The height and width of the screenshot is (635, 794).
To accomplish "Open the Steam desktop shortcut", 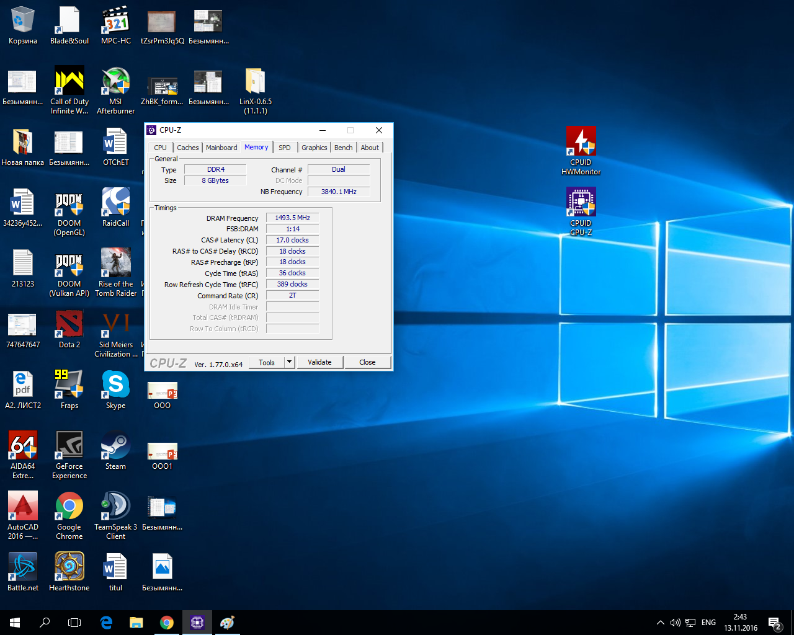I will [x=115, y=446].
